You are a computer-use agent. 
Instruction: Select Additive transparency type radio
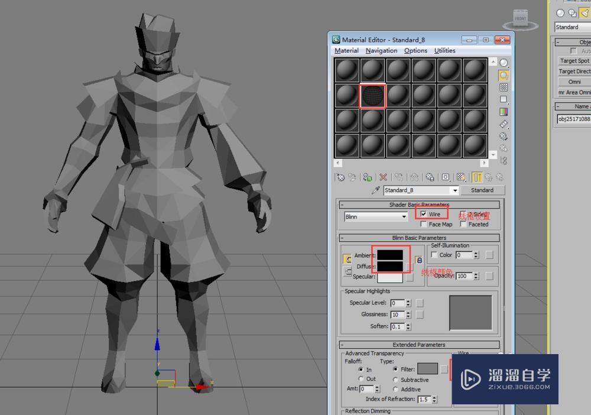tap(395, 389)
